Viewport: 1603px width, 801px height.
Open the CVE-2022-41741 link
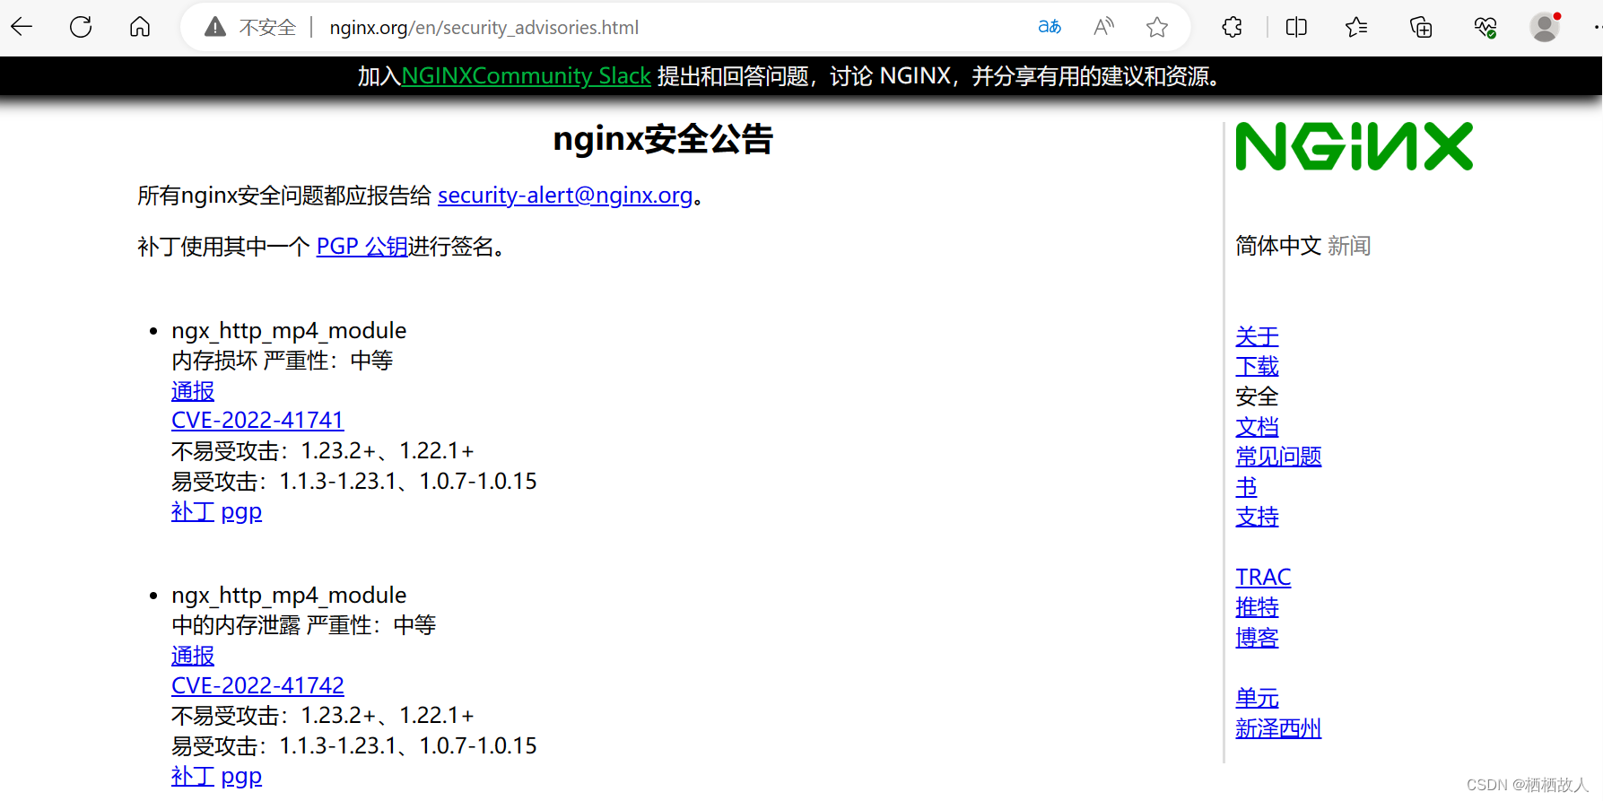[x=257, y=421]
